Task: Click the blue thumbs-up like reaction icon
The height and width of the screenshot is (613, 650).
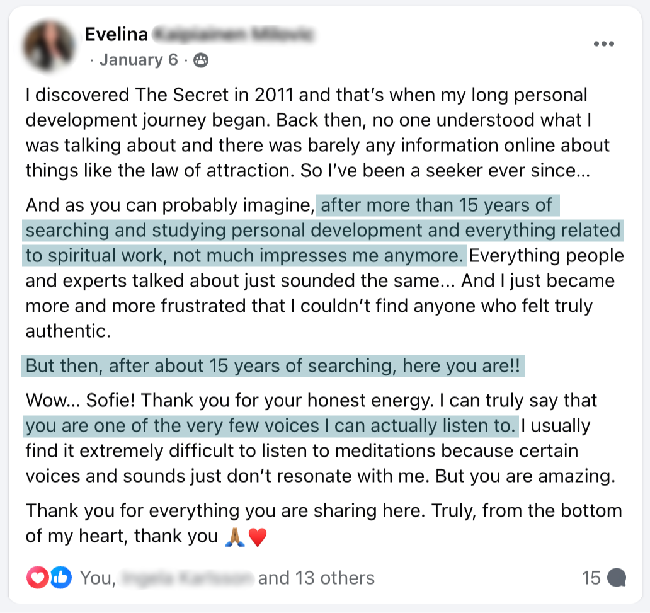Action: pos(60,577)
